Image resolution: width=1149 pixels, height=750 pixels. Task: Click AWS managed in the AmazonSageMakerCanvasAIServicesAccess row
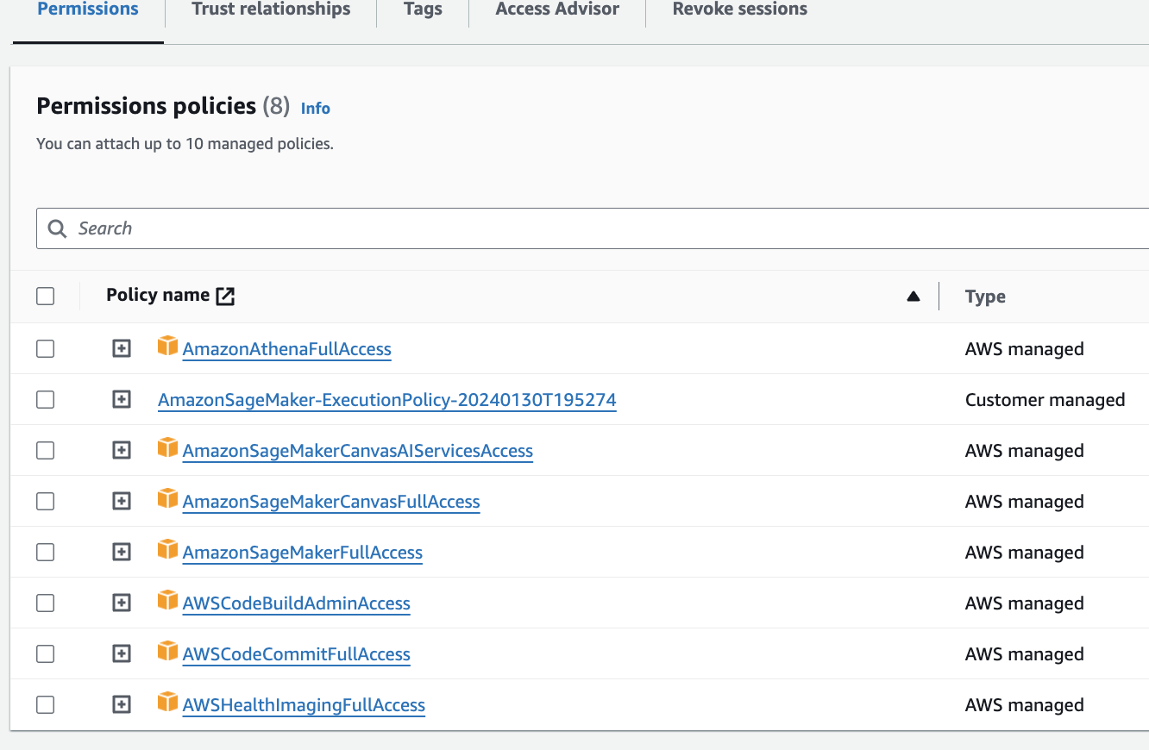click(x=1025, y=451)
